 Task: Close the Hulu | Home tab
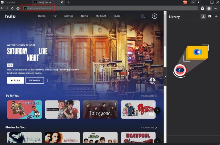(x=62, y=2)
